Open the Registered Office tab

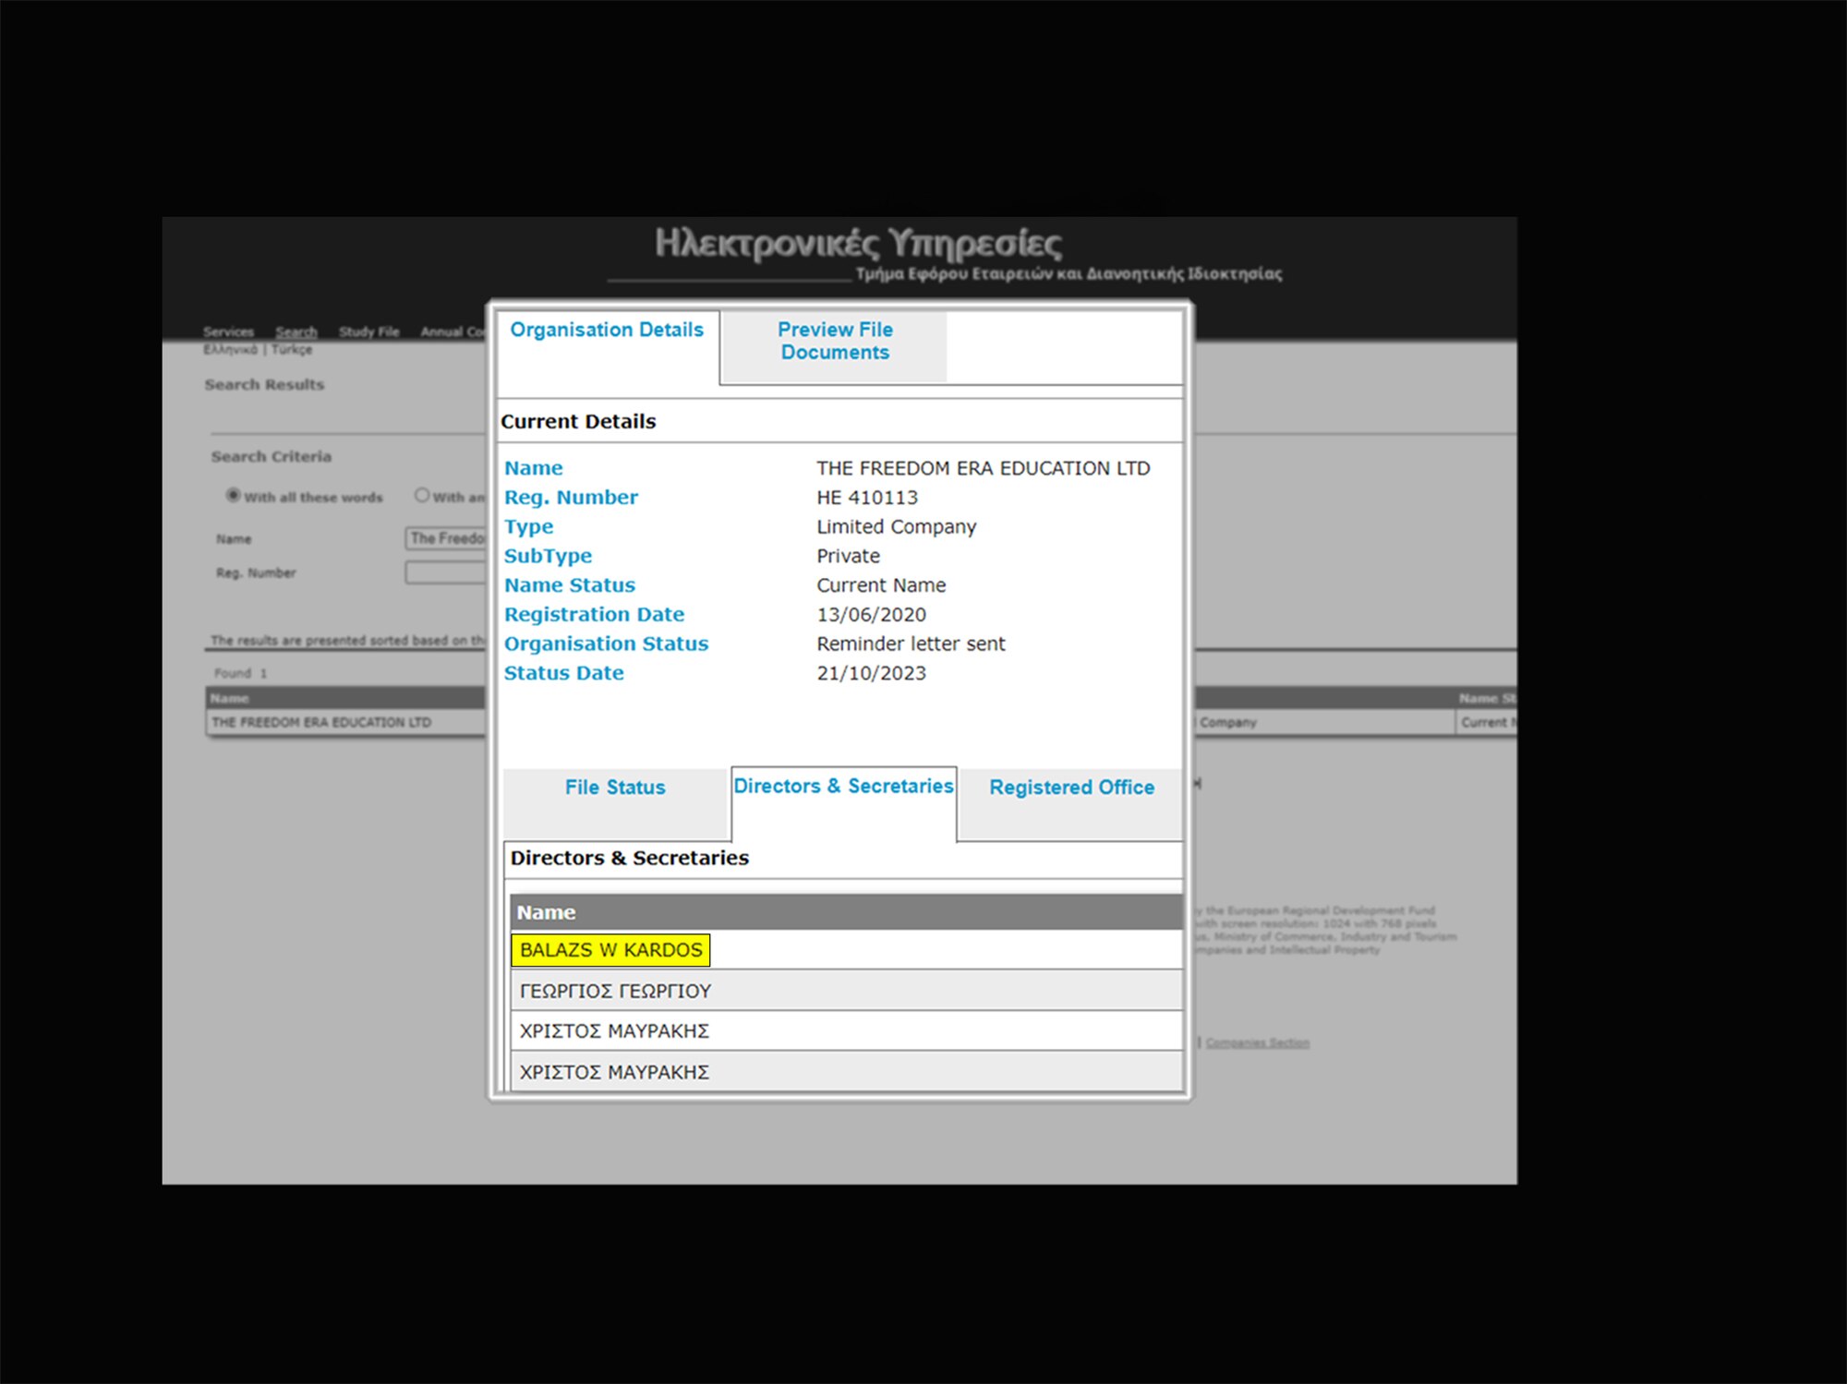(1071, 788)
